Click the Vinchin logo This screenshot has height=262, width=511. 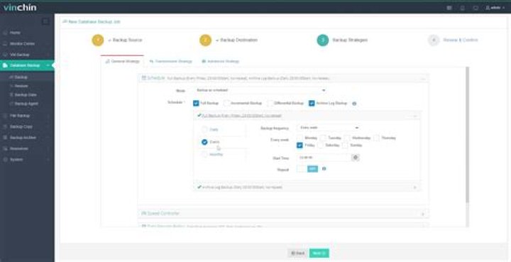(x=20, y=7)
